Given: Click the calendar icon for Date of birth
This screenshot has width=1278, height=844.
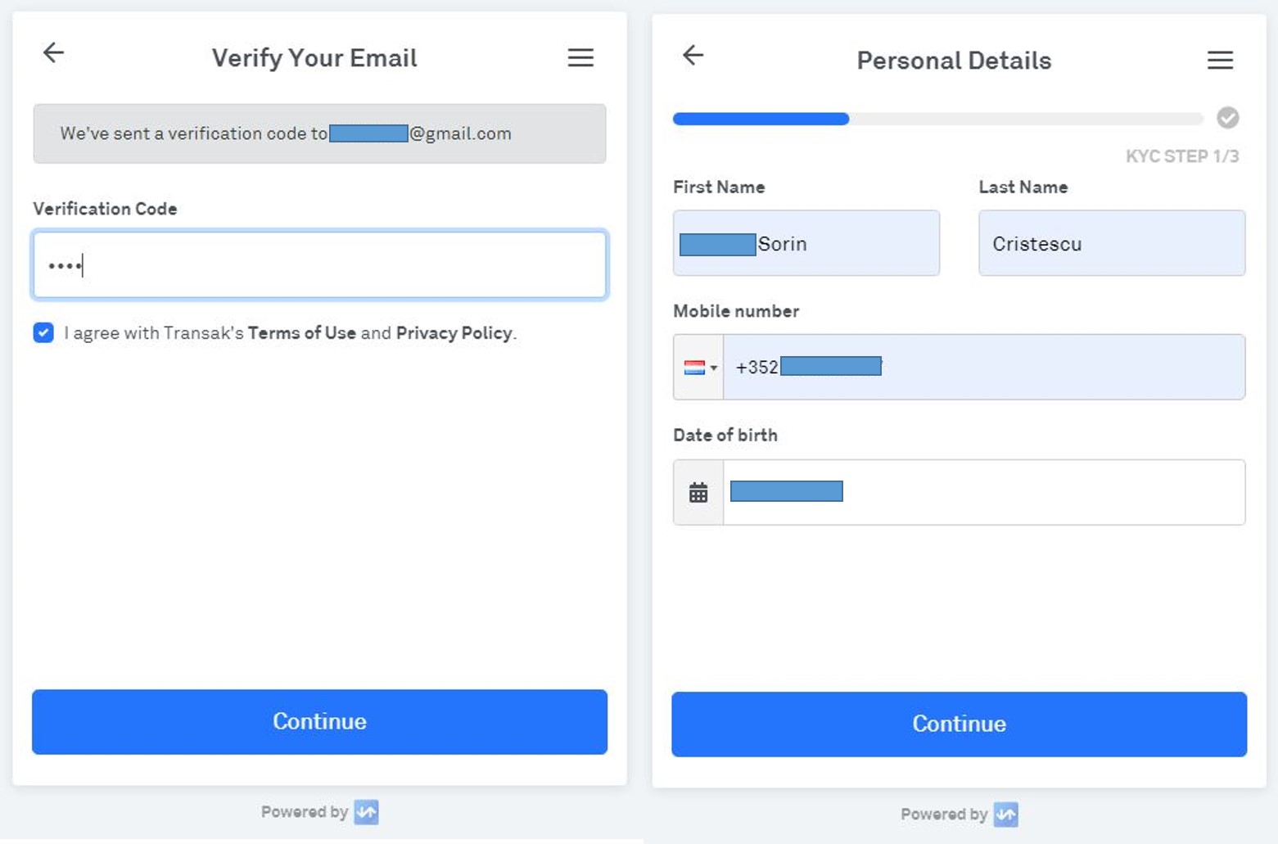Looking at the screenshot, I should coord(698,492).
